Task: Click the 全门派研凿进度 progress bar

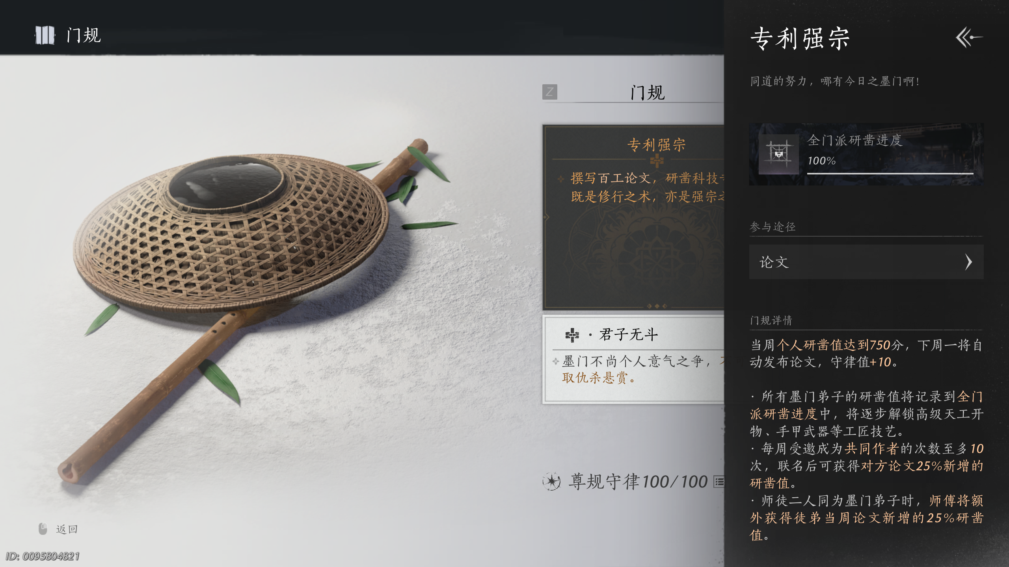Action: [890, 173]
